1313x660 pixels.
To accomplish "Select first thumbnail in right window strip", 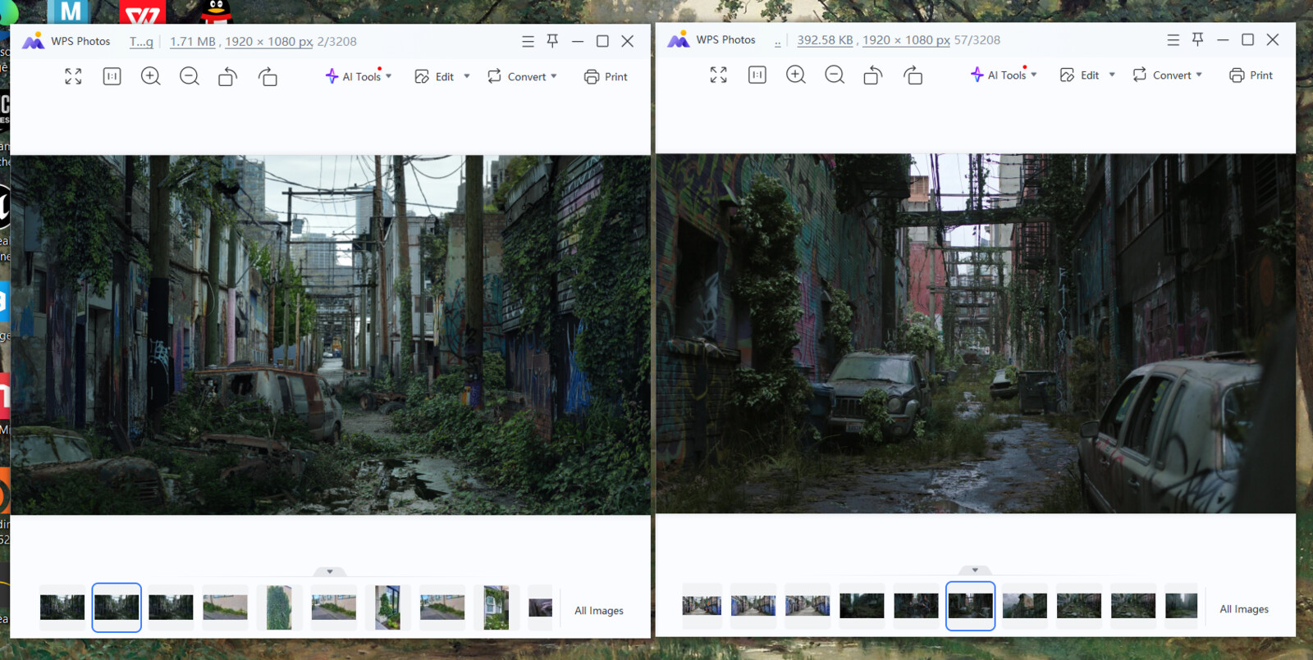I will tap(702, 606).
